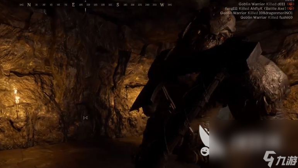This screenshot has height=168, width=298.
Task: Click the 345 degree compass marking
Action: 22,5
